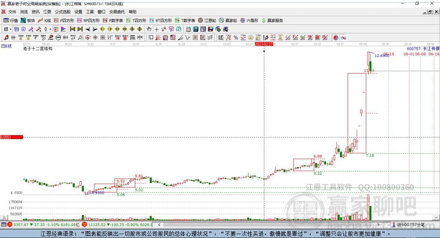Screen dimensions: 440x238
Task: Click horizontal scrollbar left arrow
Action: click(x=159, y=225)
